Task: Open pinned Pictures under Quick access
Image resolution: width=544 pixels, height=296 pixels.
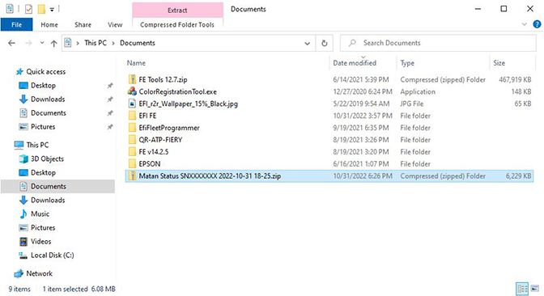Action: (43, 127)
